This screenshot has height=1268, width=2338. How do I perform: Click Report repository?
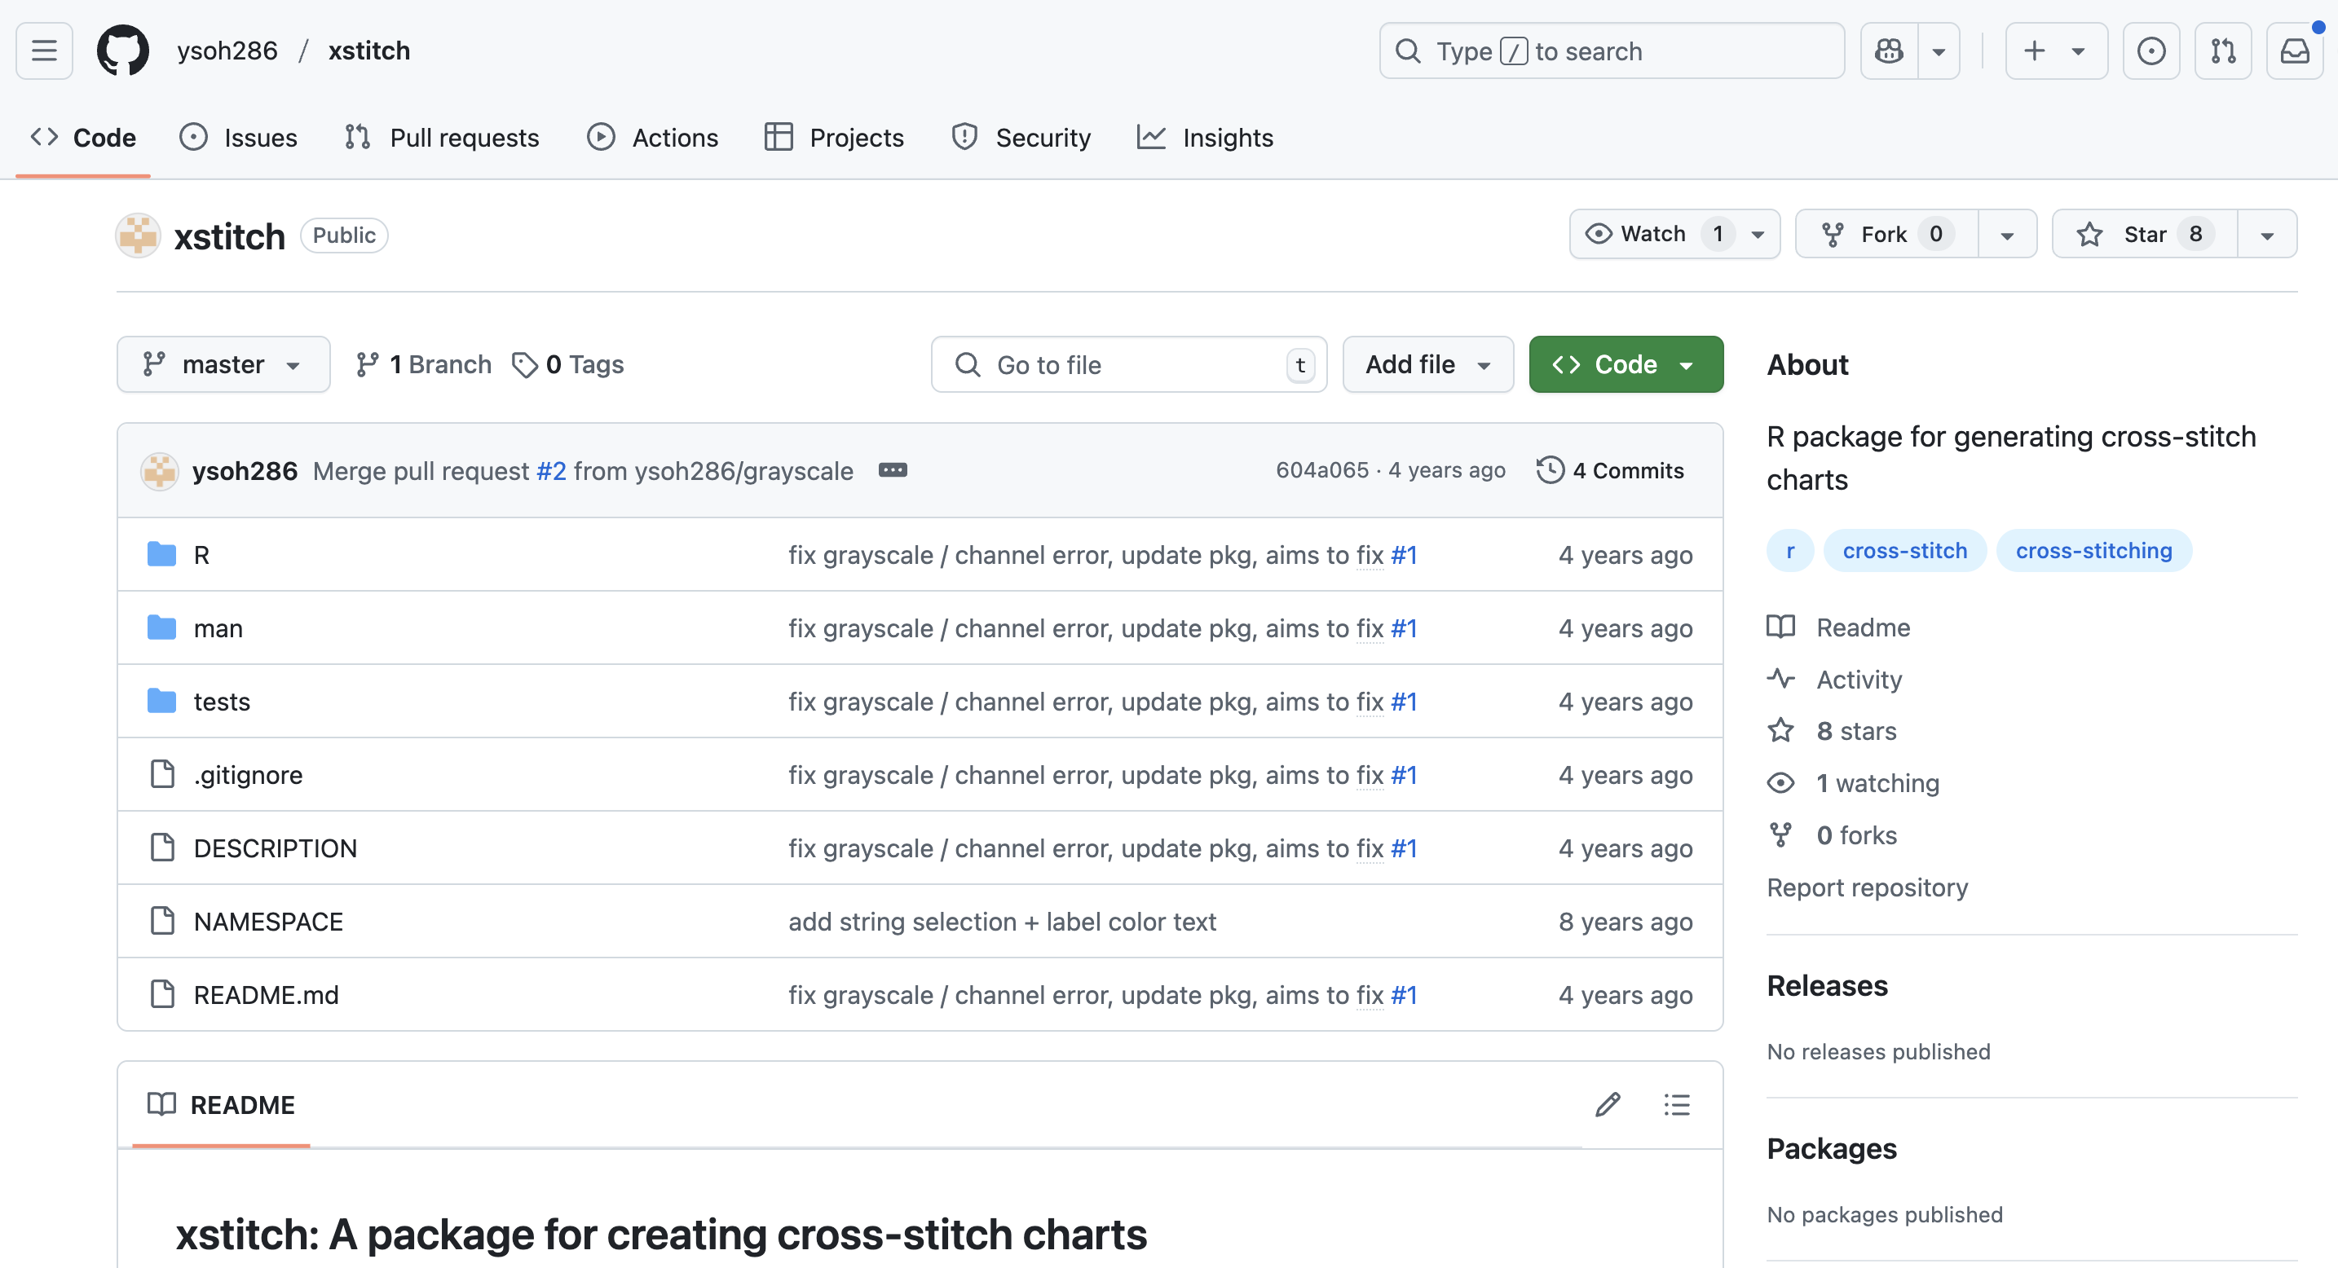click(1867, 887)
